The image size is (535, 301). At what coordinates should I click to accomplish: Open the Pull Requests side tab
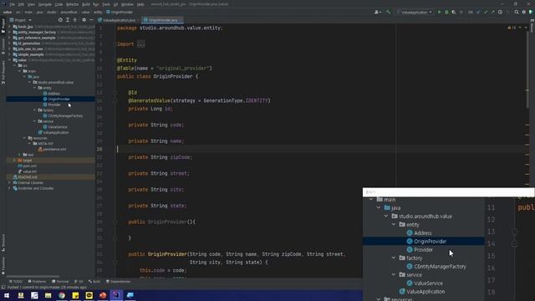pos(3,74)
